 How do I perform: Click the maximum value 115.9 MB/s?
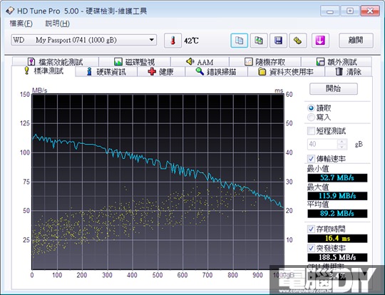point(337,196)
